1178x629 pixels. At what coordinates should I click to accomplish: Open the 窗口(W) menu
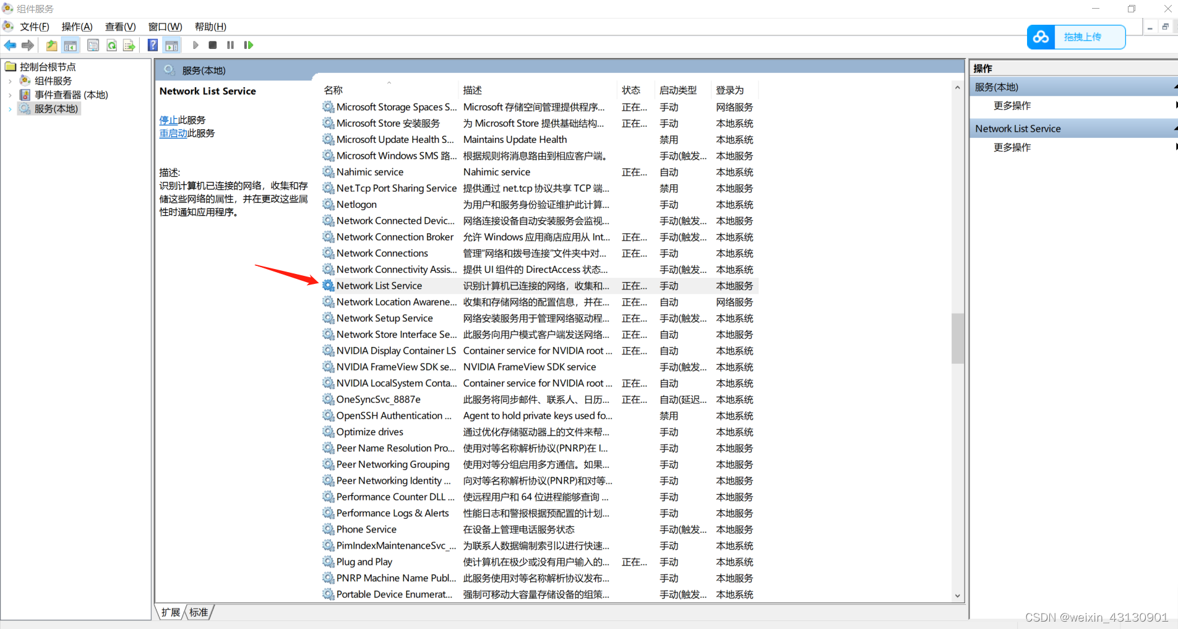[165, 27]
